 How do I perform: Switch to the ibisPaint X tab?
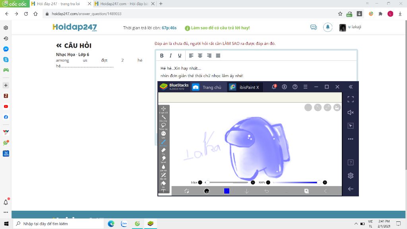[x=245, y=87]
